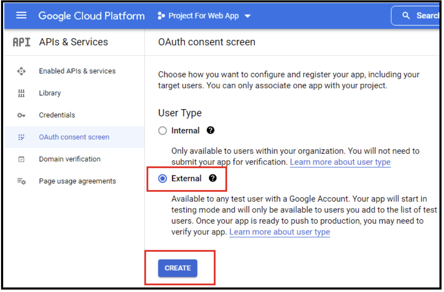Click the Enabled APIs & services icon

(x=21, y=71)
